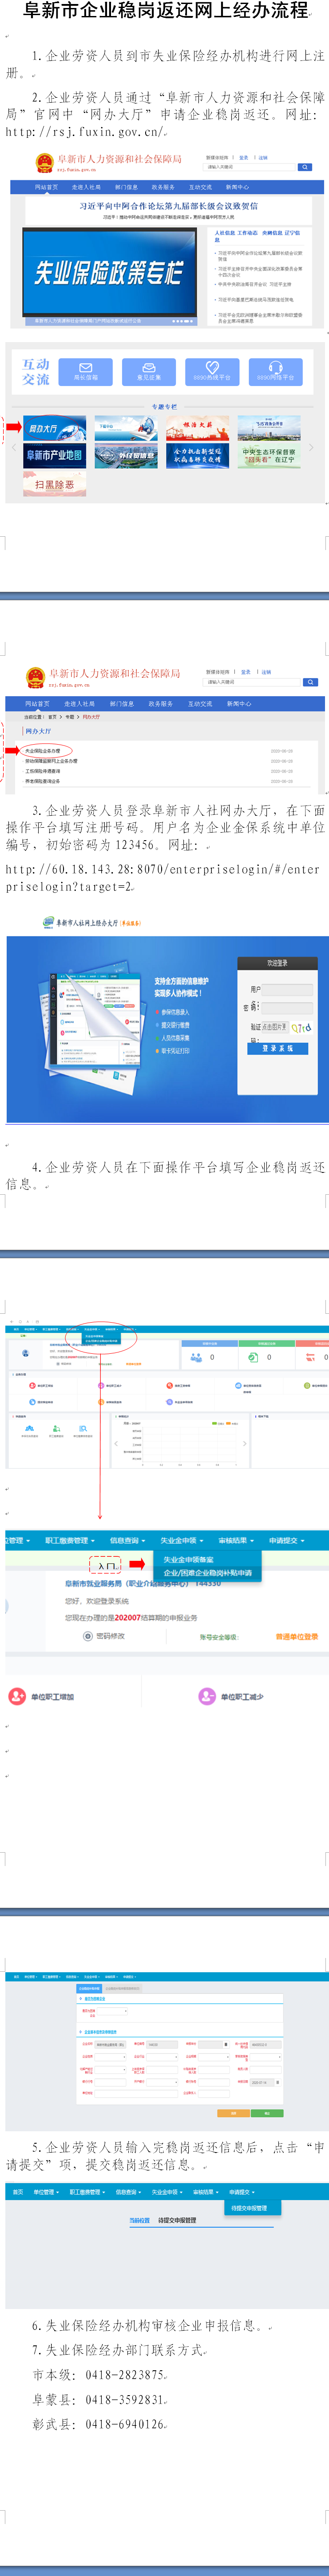329x2576 pixels.
Task: Click the national emblem logo of 阜新市人社局
Action: click(x=44, y=162)
